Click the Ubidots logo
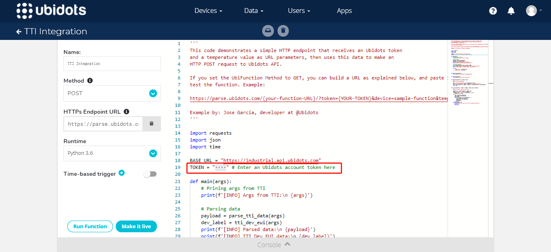The height and width of the screenshot is (252, 551). [x=51, y=11]
